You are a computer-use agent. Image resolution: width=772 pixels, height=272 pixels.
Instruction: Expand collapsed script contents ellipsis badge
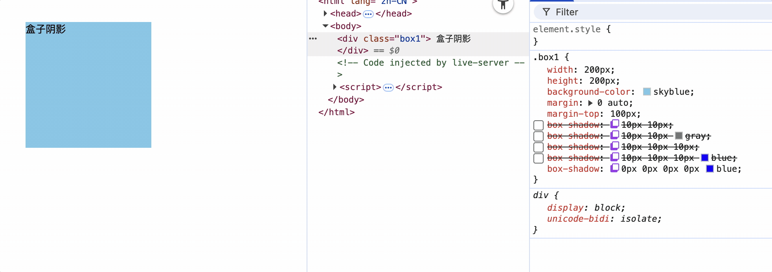click(388, 88)
